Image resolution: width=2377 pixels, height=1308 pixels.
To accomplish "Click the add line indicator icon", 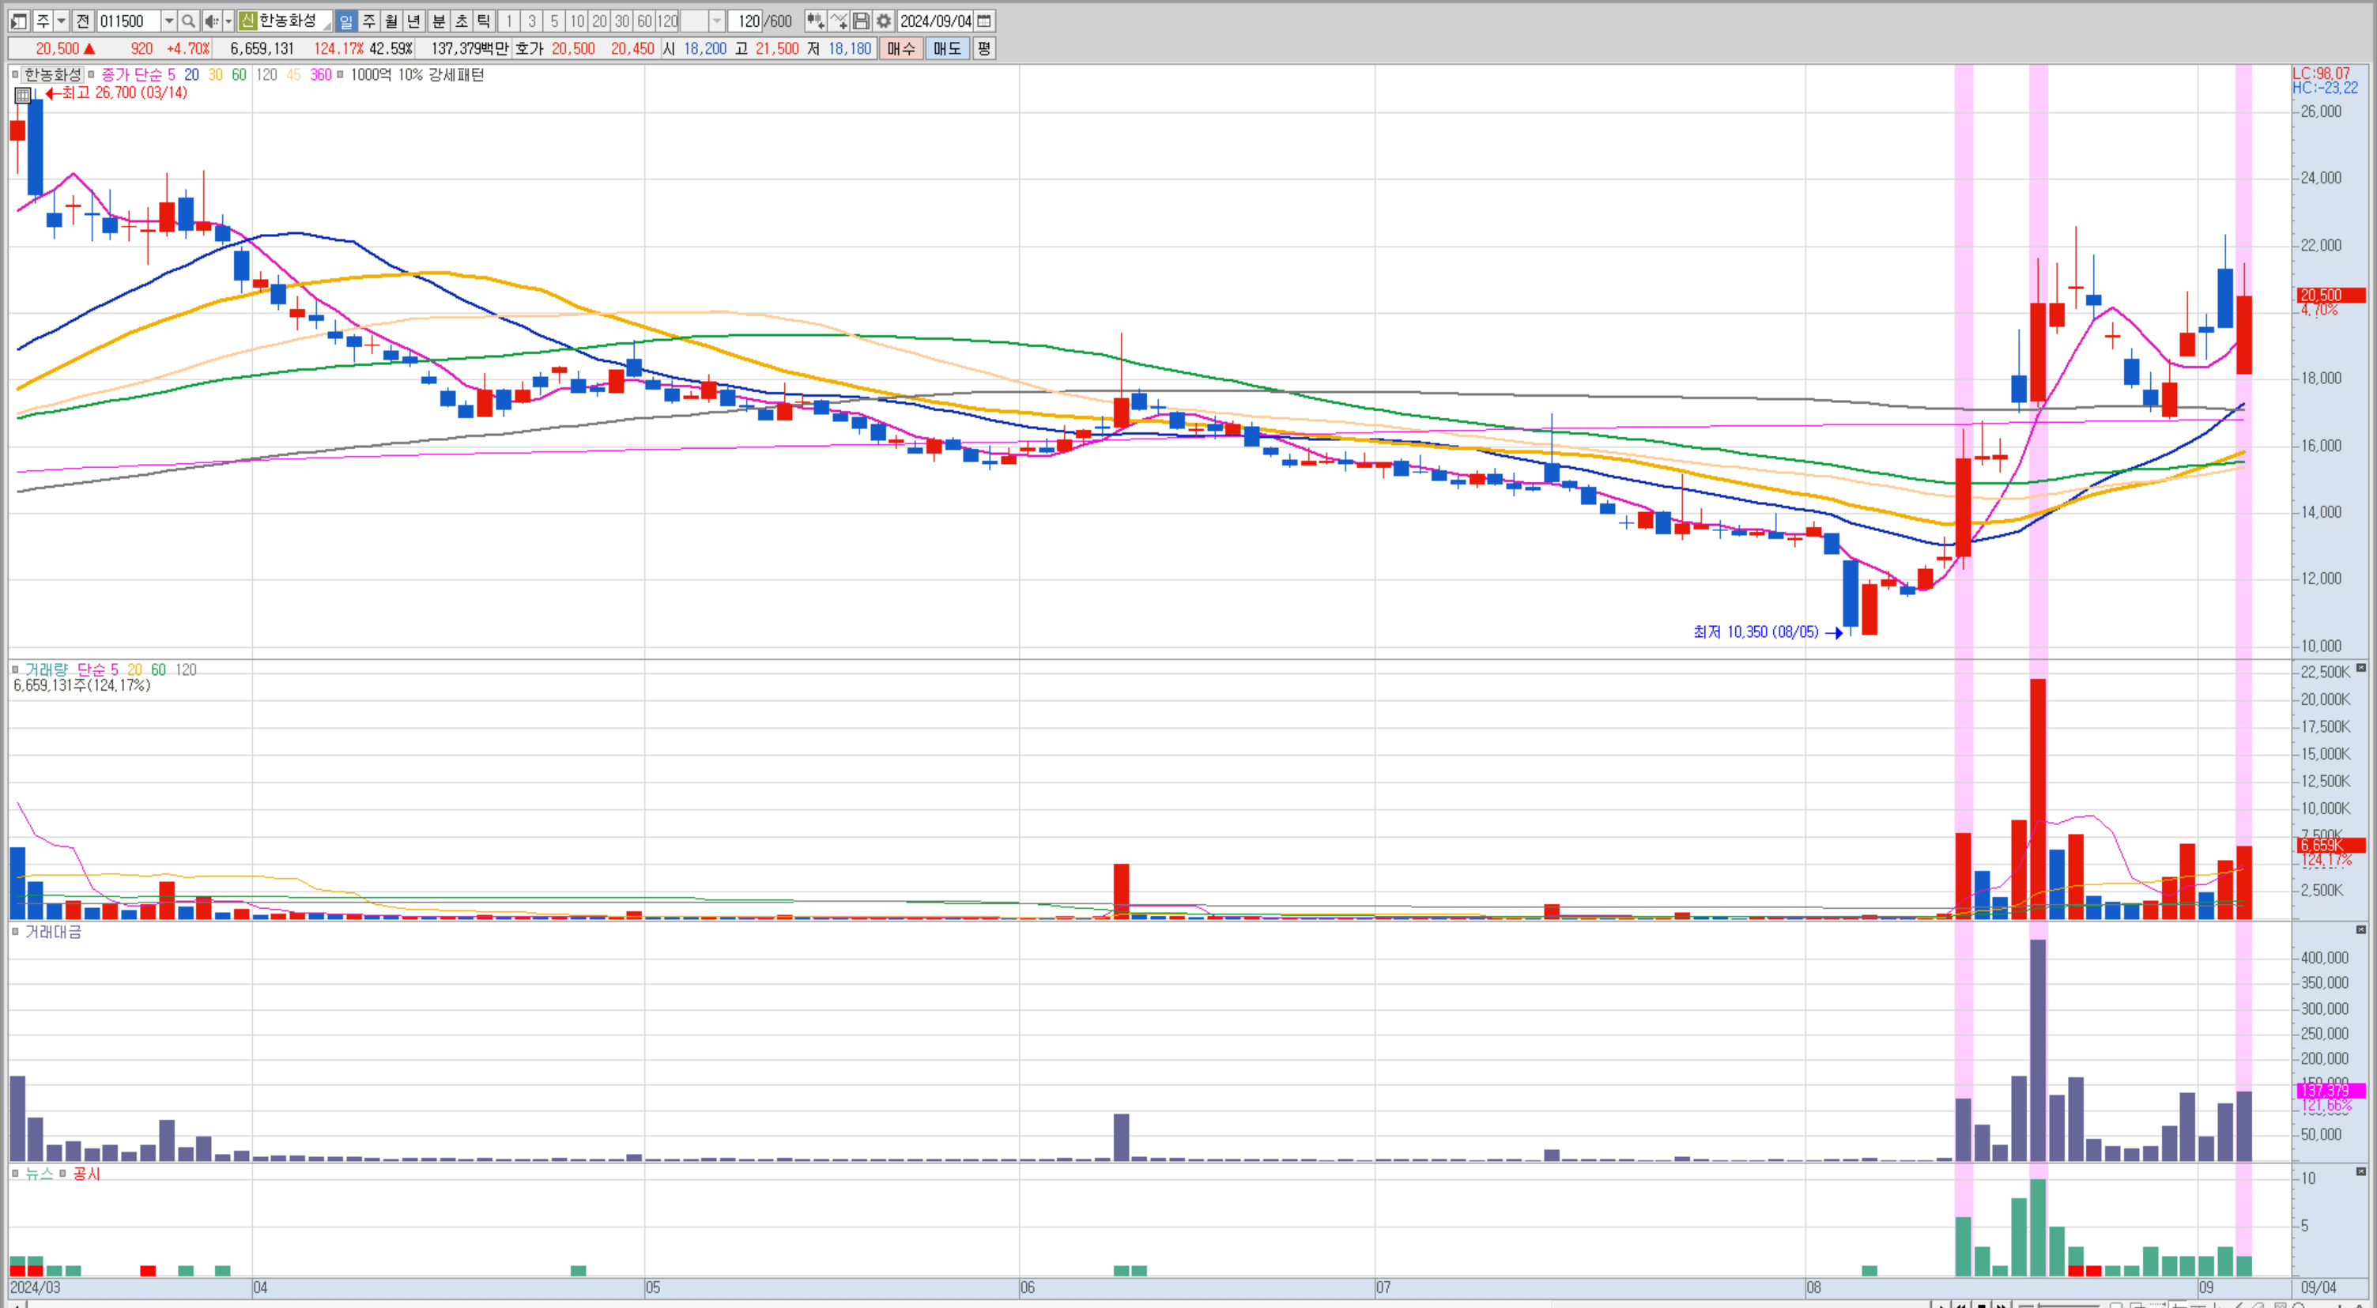I will coord(838,21).
